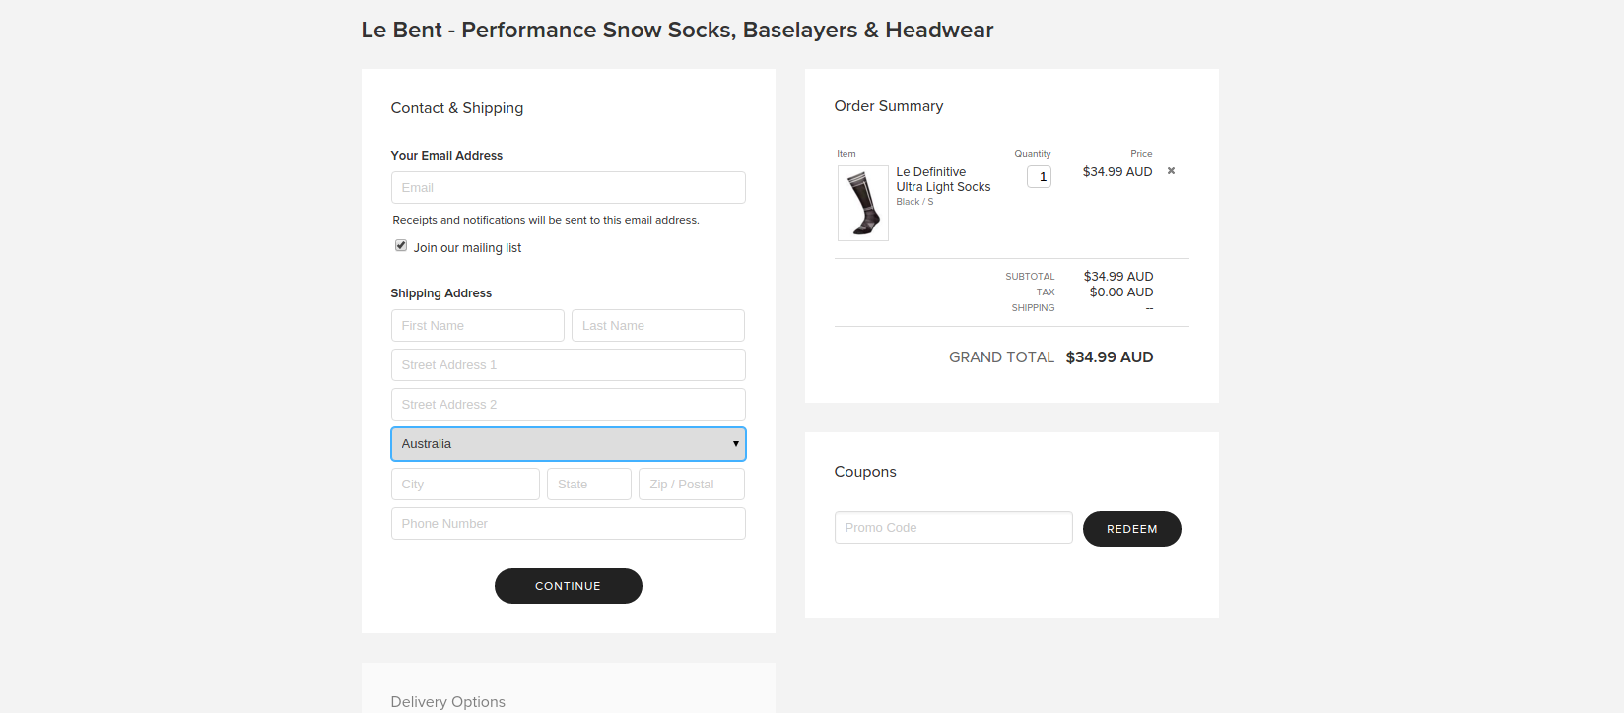
Task: Select the Last Name input
Action: click(x=657, y=325)
